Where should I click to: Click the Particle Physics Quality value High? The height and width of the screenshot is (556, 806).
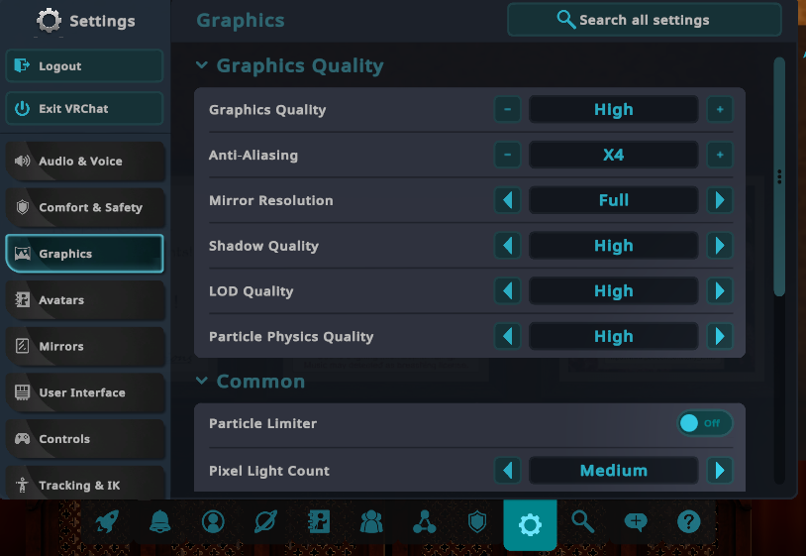click(614, 336)
